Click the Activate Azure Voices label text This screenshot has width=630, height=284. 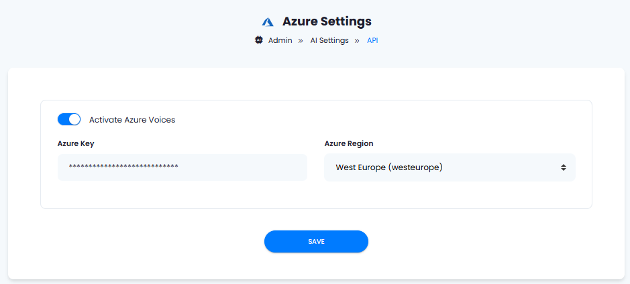tap(132, 119)
